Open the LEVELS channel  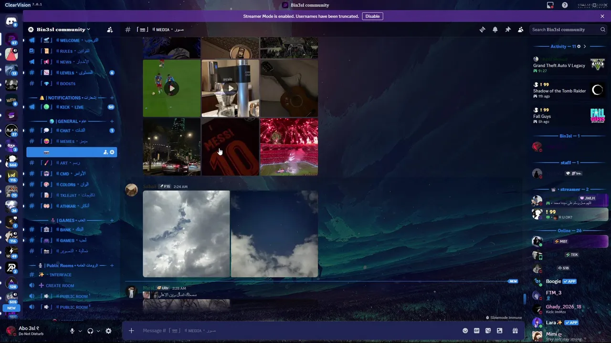click(x=72, y=73)
